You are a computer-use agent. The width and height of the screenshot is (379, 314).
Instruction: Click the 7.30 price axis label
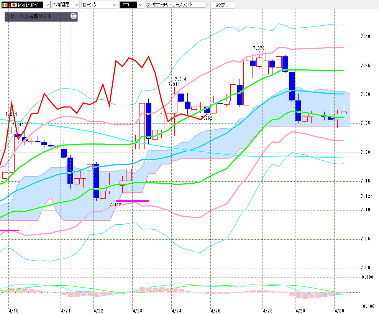366,94
